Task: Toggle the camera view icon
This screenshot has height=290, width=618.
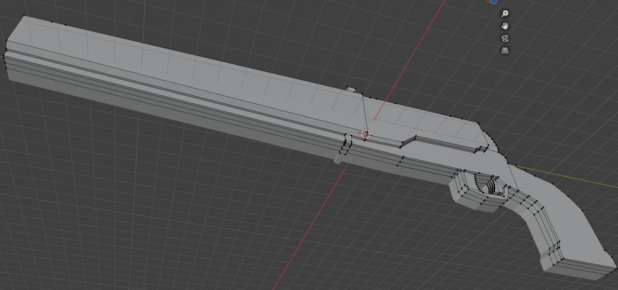Action: pyautogui.click(x=505, y=38)
